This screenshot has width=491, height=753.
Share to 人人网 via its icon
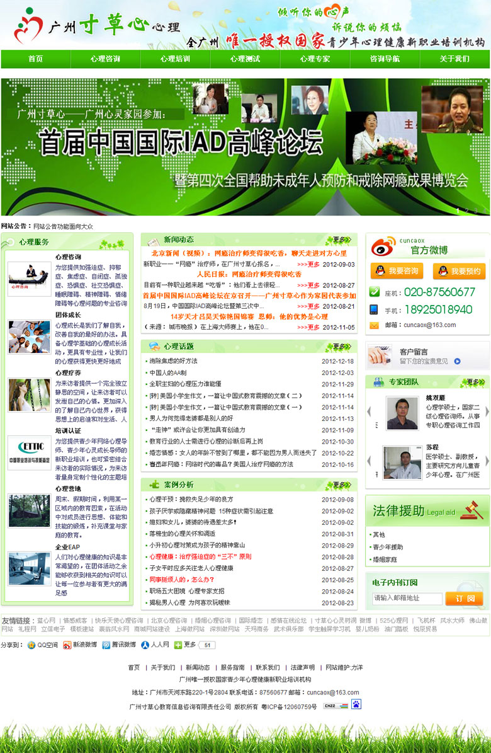coord(145,645)
